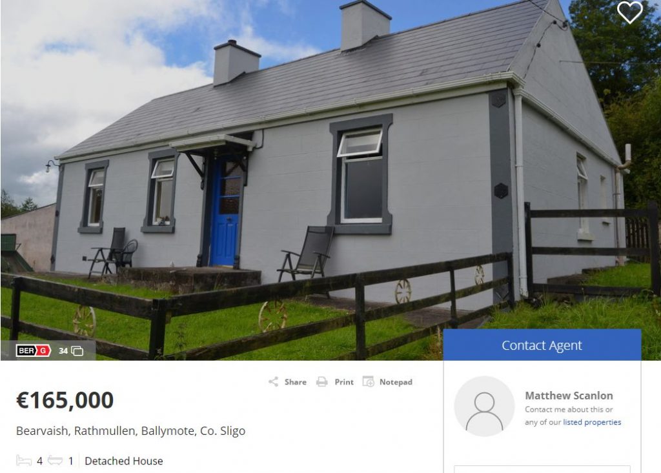Screen dimensions: 661x473
Task: Click Matthew Scanlon agent name
Action: pos(569,396)
